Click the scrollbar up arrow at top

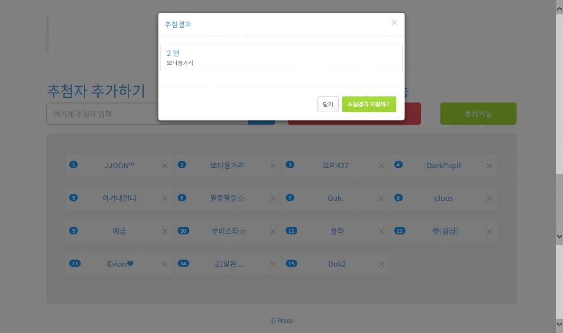pos(559,4)
